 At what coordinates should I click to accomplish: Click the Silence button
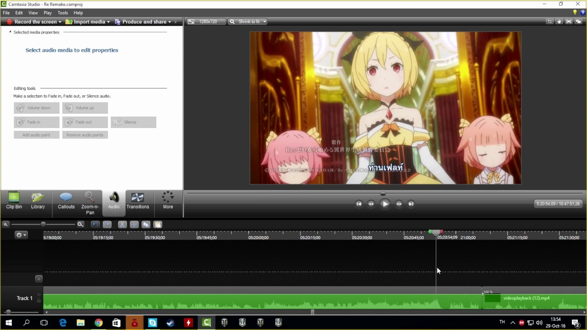tap(133, 122)
